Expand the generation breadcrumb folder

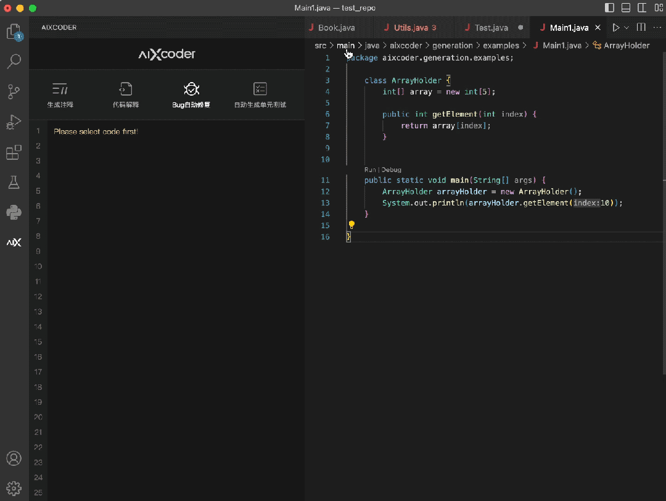(453, 46)
